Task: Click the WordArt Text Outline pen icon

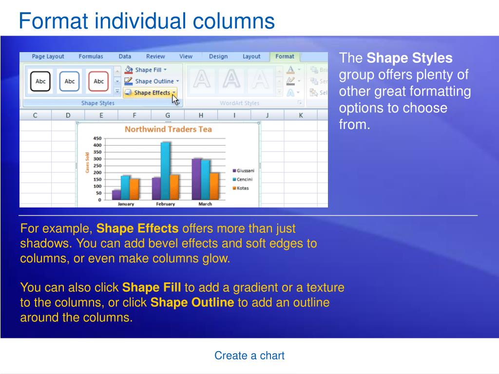Action: pyautogui.click(x=290, y=81)
